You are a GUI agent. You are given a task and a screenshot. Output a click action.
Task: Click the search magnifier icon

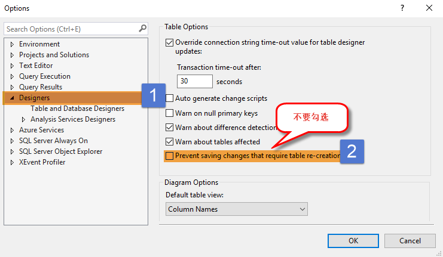click(x=142, y=29)
